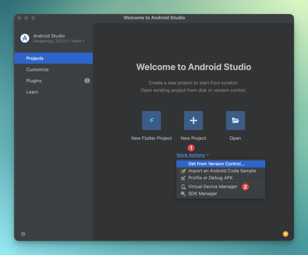Expand the More Actions link
The width and height of the screenshot is (308, 255).
point(190,155)
